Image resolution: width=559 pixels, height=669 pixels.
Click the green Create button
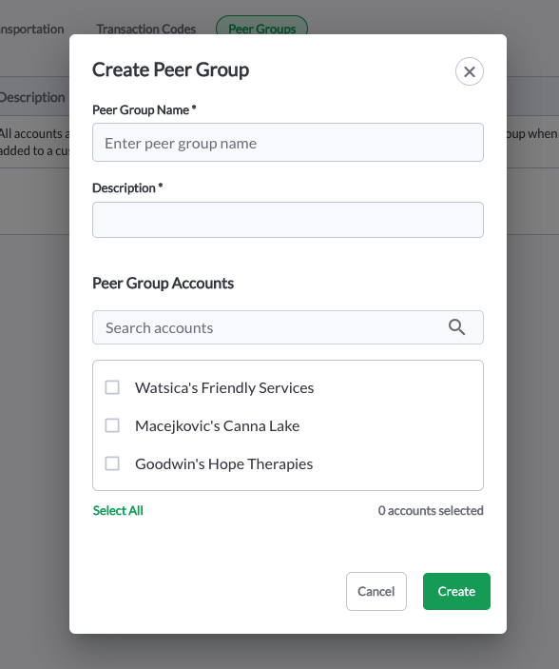[456, 591]
